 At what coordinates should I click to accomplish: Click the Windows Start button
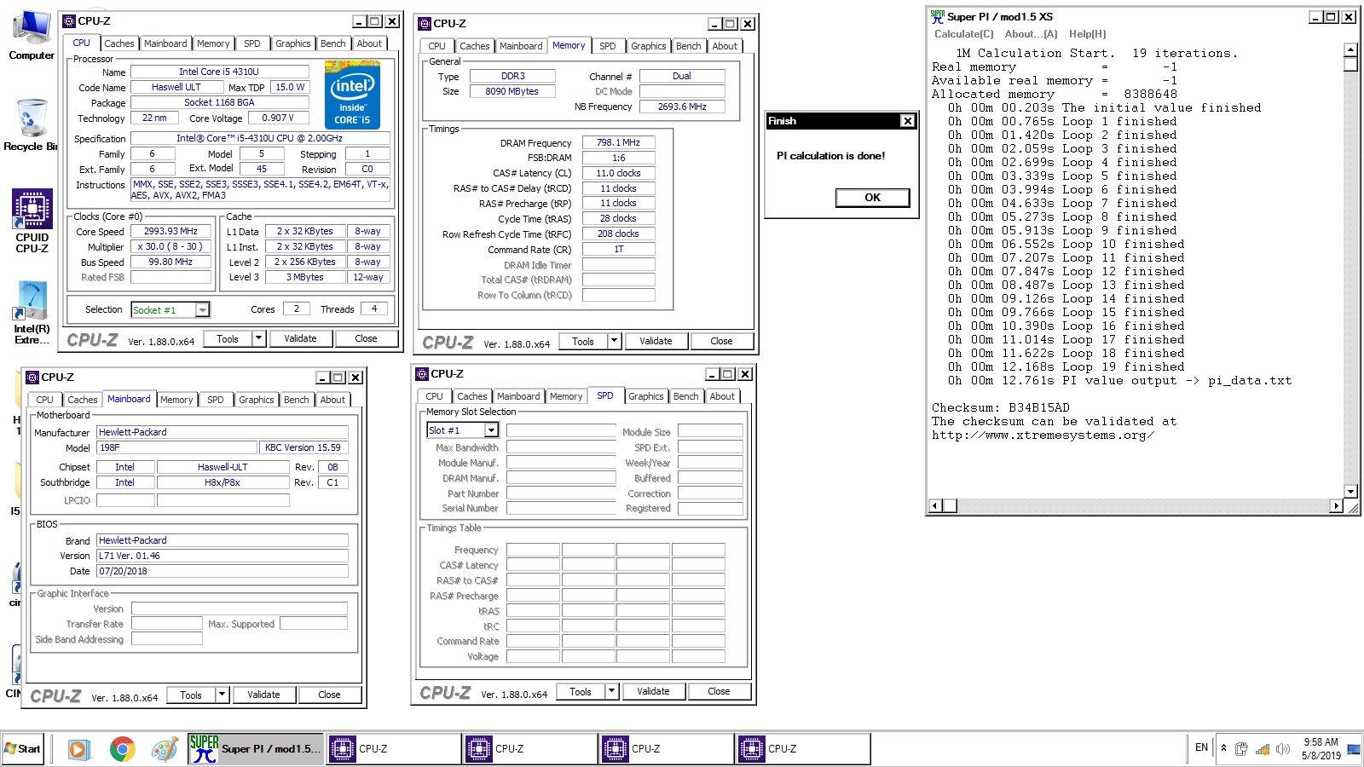(23, 749)
